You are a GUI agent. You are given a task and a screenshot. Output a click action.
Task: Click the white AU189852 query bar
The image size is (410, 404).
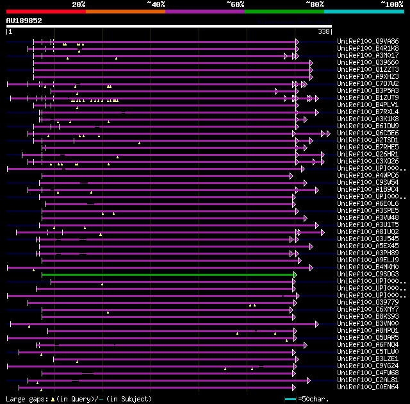point(169,26)
